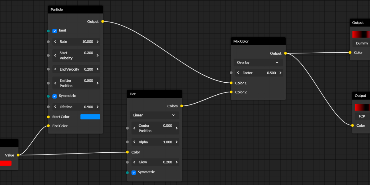The height and width of the screenshot is (185, 370).
Task: Toggle the Emit checkbox
Action: 55,31
